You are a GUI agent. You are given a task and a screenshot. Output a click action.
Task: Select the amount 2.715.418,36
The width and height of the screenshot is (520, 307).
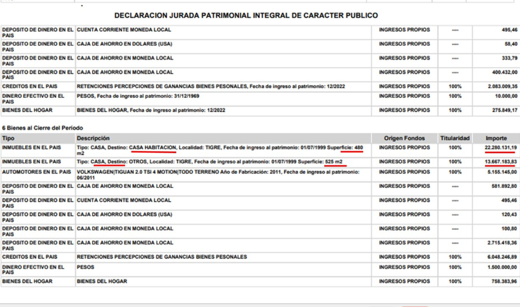[502, 243]
